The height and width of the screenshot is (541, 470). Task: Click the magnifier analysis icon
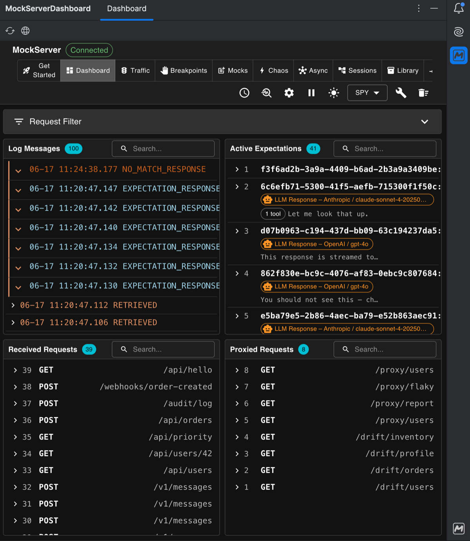(x=267, y=93)
